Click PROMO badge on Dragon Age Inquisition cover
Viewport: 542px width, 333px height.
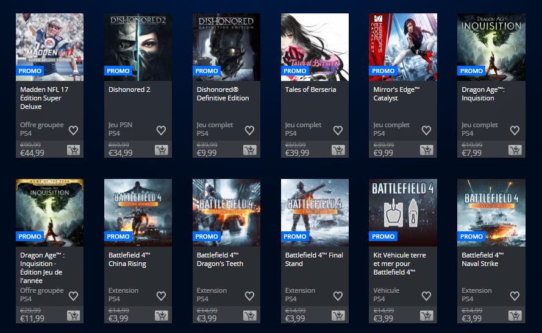[471, 71]
